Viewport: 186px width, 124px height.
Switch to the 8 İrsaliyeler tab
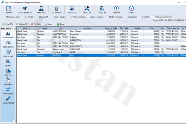(132, 17)
